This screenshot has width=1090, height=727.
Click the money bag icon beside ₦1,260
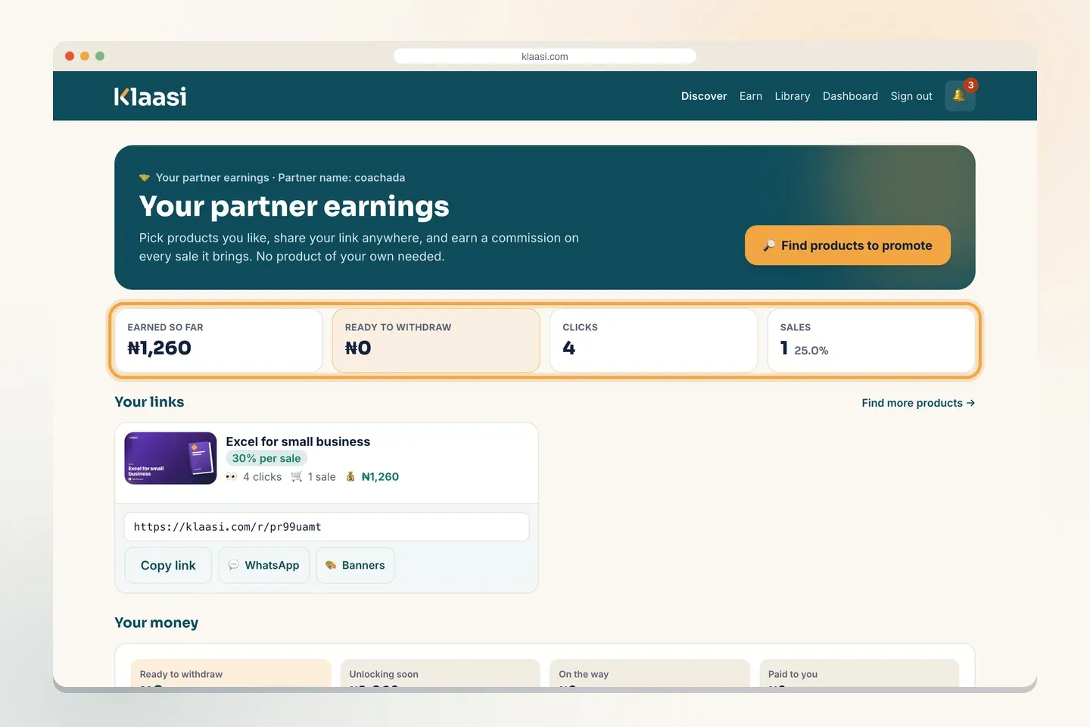tap(350, 476)
